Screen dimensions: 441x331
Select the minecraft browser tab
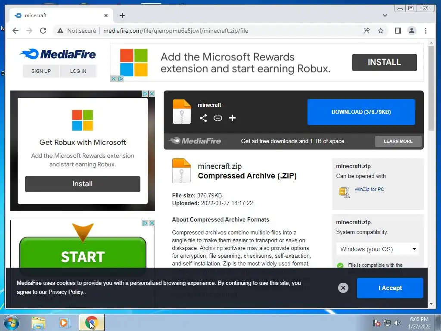[61, 16]
